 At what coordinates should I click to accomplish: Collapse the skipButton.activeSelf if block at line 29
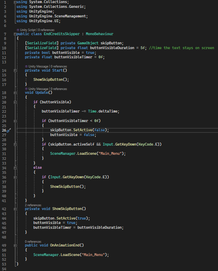tap(15, 145)
